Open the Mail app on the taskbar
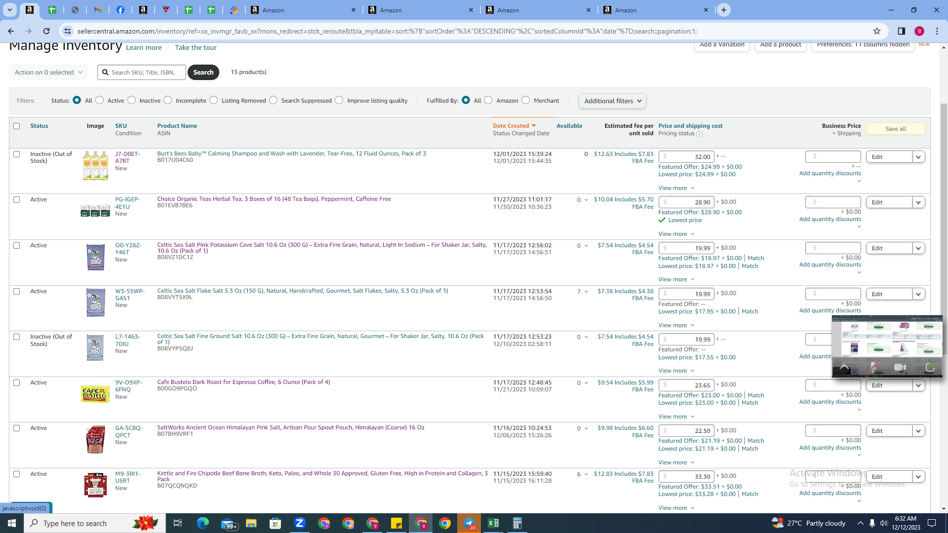 pos(228,523)
